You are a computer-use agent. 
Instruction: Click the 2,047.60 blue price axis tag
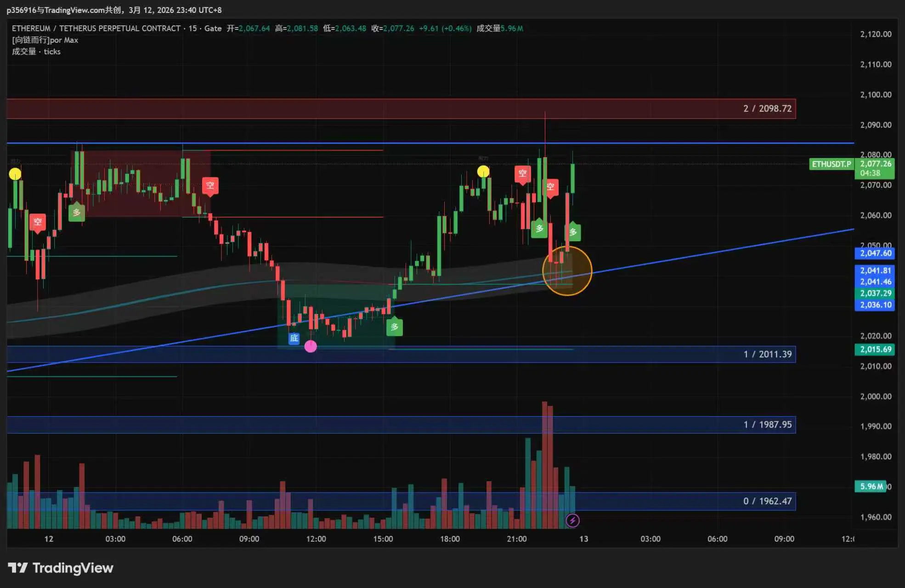(875, 253)
